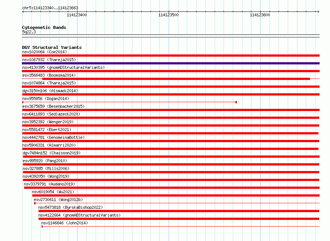Open esv995920 (Pang2010) variant

[45, 161]
